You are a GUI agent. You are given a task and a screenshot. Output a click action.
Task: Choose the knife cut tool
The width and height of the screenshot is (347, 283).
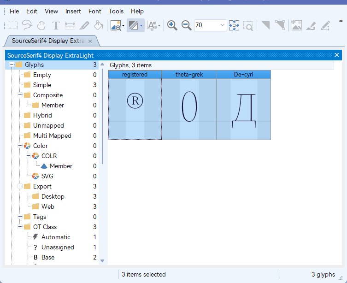(x=84, y=25)
